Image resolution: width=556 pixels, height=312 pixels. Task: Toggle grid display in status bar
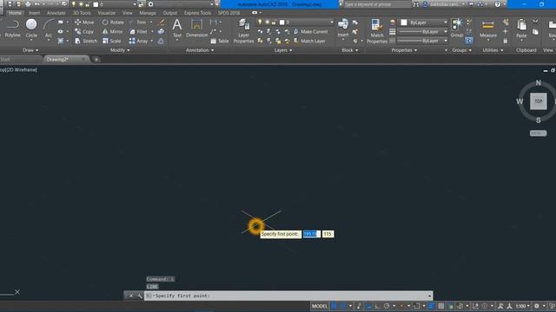334,306
